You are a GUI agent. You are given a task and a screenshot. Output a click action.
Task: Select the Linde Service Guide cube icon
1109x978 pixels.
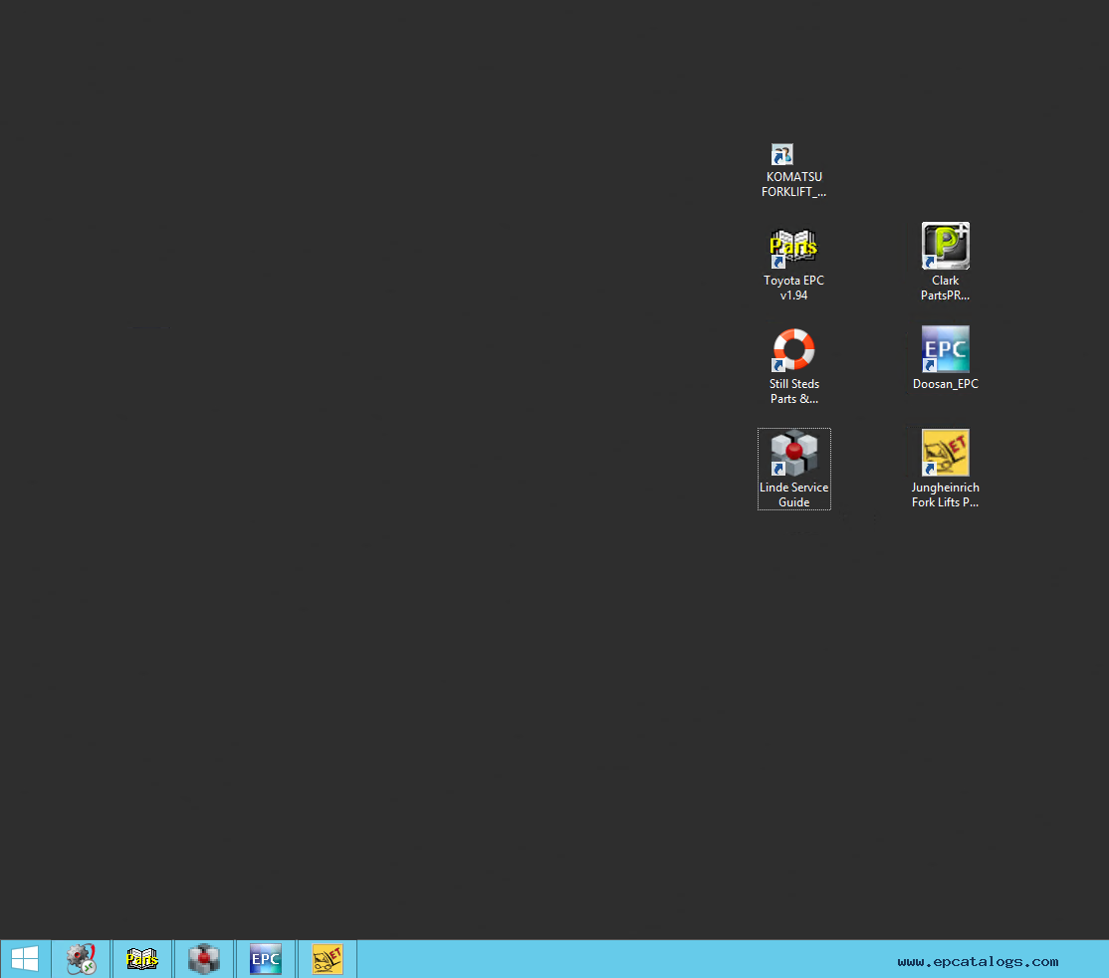tap(793, 454)
